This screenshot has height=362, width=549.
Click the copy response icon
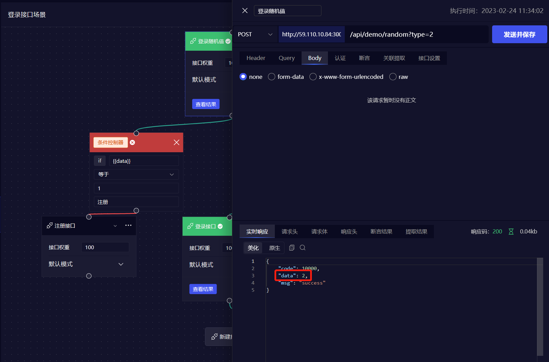(x=292, y=248)
